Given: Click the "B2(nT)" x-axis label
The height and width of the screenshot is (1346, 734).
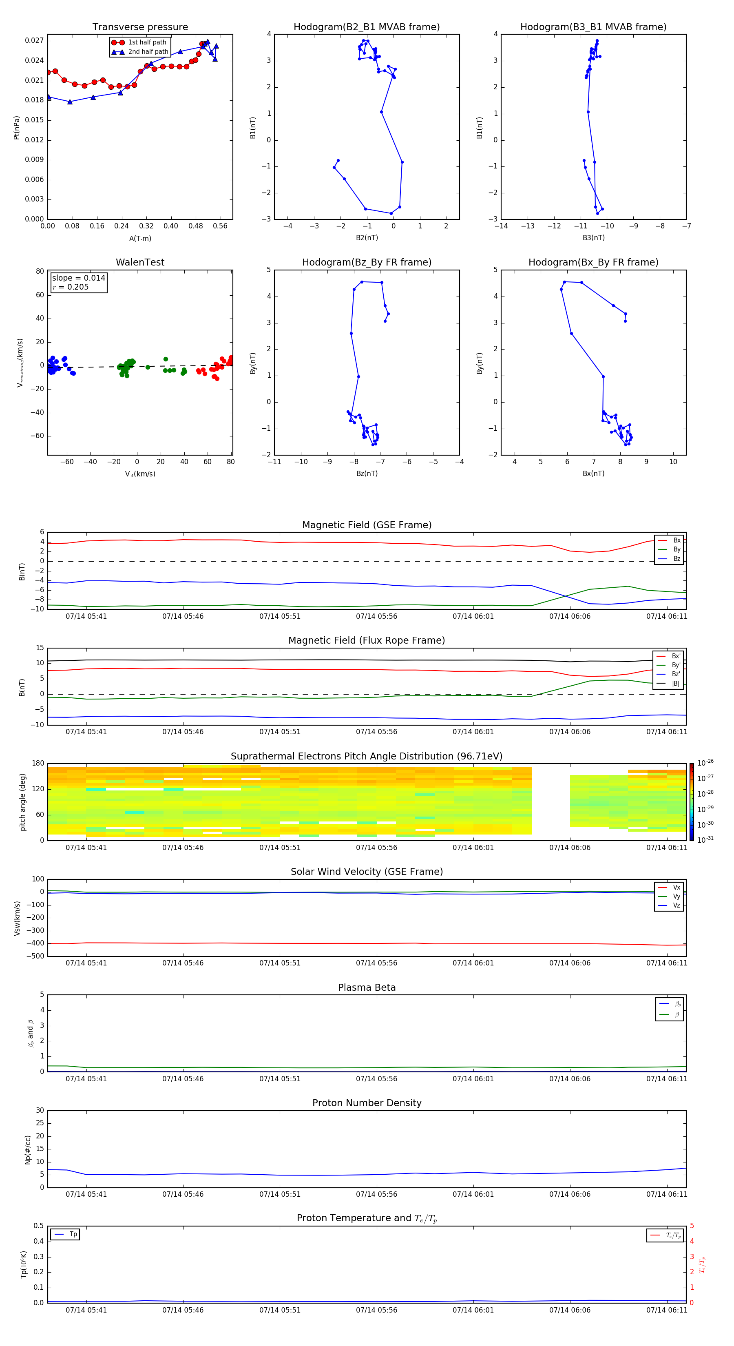Looking at the screenshot, I should click(x=367, y=238).
